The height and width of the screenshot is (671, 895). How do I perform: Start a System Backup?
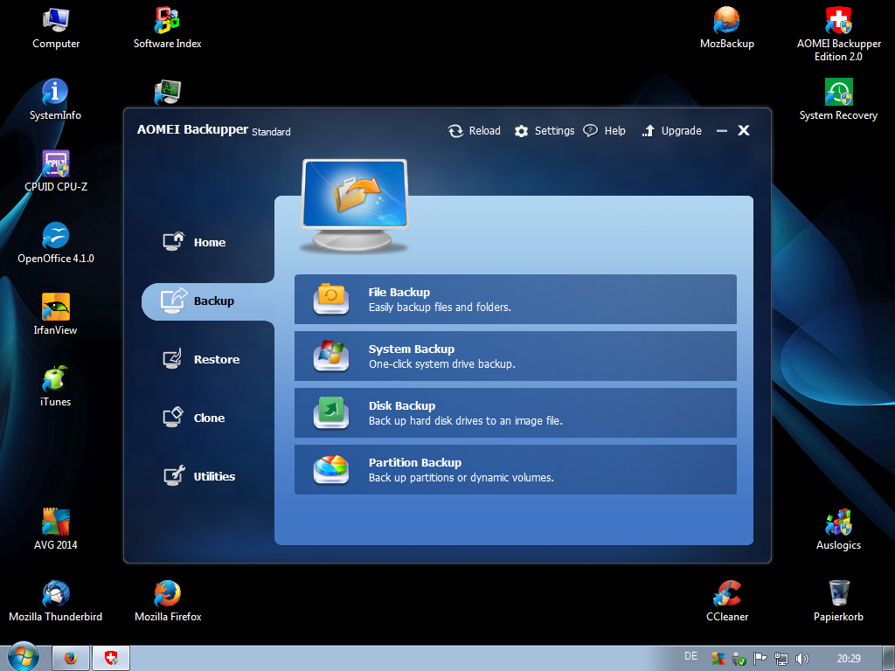[516, 356]
